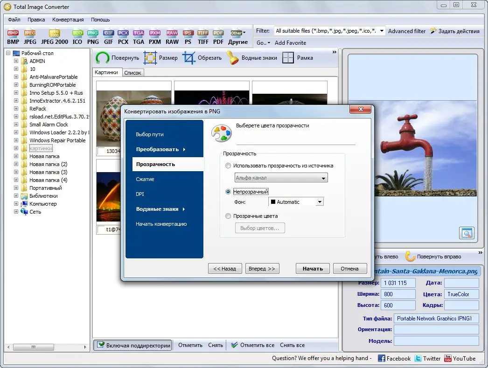The image size is (488, 368).
Task: Click the Начать button
Action: click(313, 269)
